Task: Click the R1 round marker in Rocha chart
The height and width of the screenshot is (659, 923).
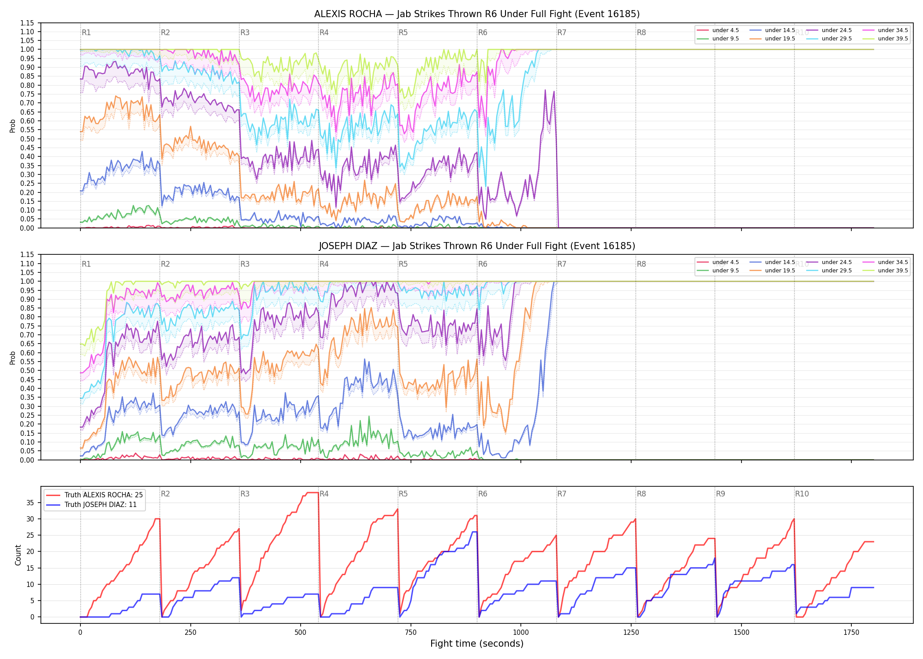Action: pos(86,33)
